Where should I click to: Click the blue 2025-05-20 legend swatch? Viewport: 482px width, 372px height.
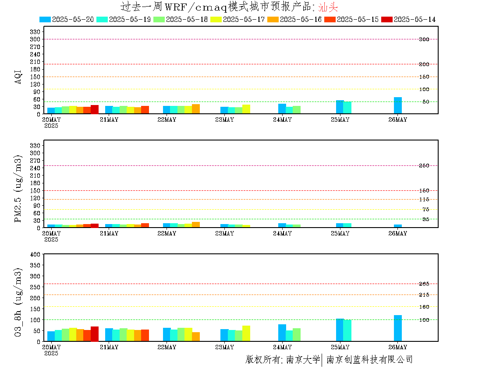(x=45, y=19)
